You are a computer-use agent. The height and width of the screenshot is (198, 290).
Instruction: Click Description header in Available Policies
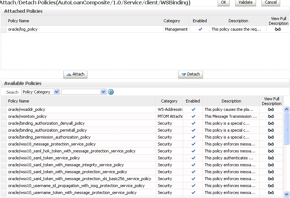[x=231, y=101]
